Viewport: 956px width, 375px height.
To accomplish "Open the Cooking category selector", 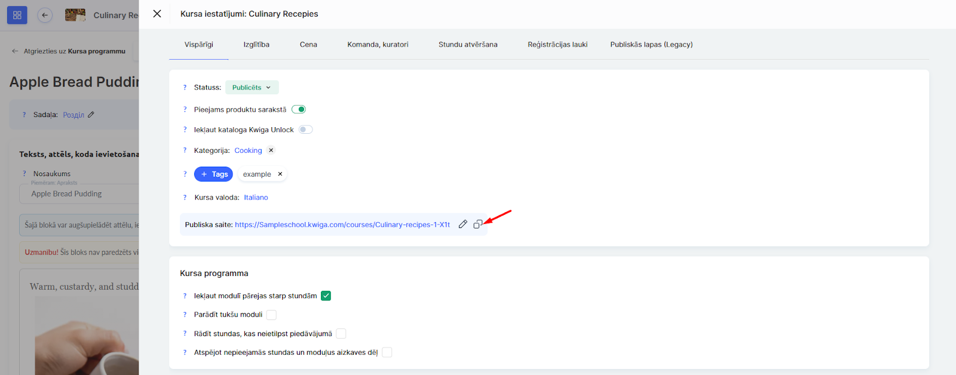I will click(248, 150).
